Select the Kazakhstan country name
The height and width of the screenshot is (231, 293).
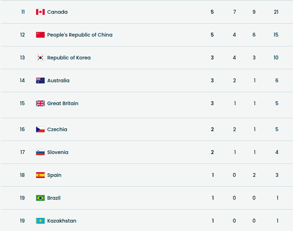pos(61,221)
